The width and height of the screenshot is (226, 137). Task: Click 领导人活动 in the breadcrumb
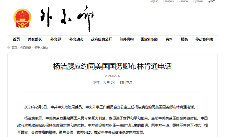click(41, 48)
